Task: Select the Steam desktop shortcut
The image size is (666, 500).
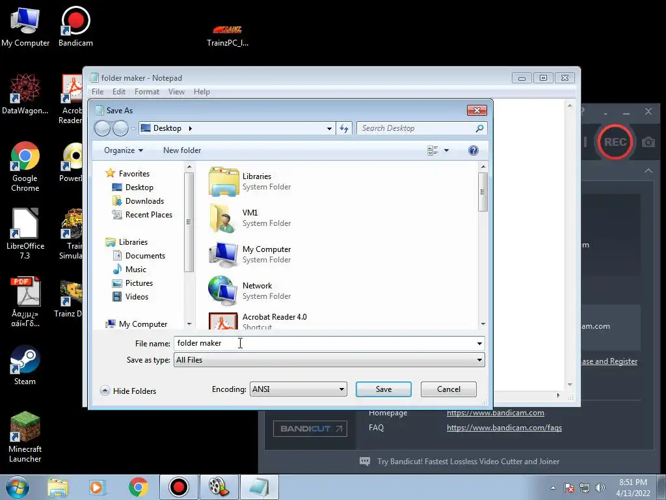Action: coord(25,365)
